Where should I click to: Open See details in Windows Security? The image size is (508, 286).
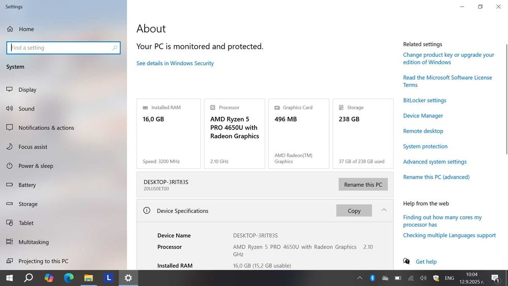[x=175, y=63]
